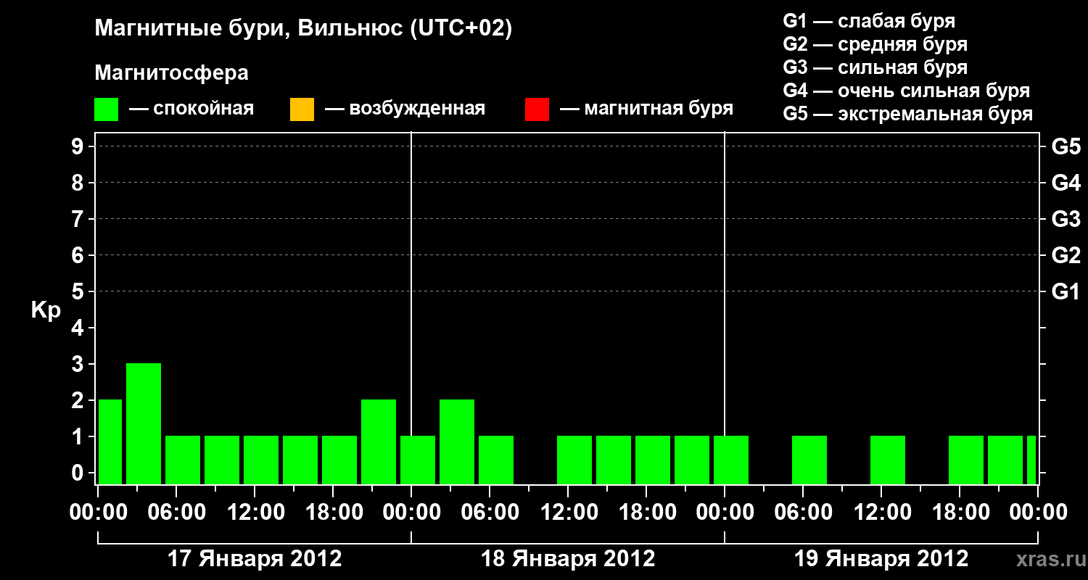The image size is (1088, 580).
Task: Click the '— магнитная буря' legend label
Action: pyautogui.click(x=647, y=109)
